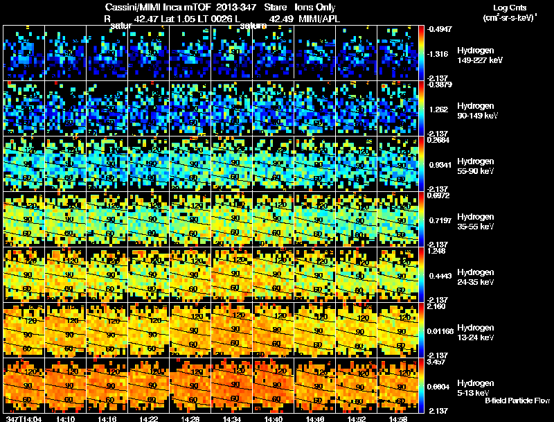Viewport: 554px width, 422px height.
Task: Click the '14:34' time label
Action: tap(232, 419)
